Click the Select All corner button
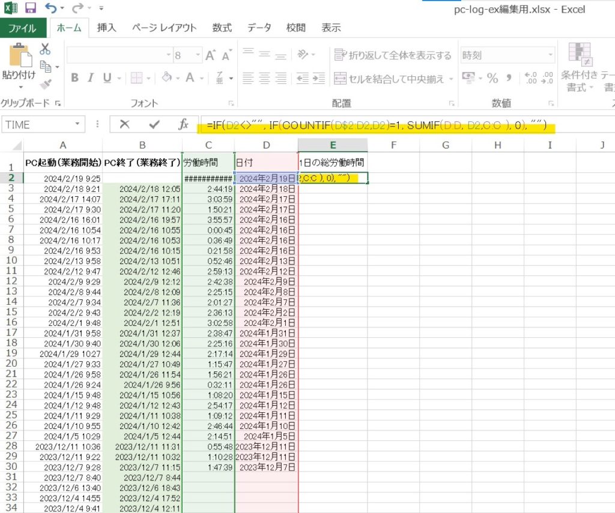The height and width of the screenshot is (513, 615). point(12,145)
